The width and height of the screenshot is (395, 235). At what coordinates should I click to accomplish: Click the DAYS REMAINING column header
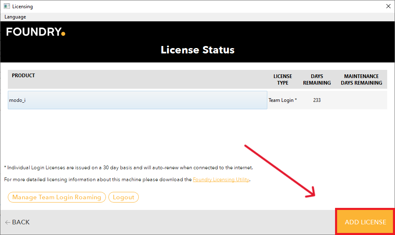tap(317, 79)
